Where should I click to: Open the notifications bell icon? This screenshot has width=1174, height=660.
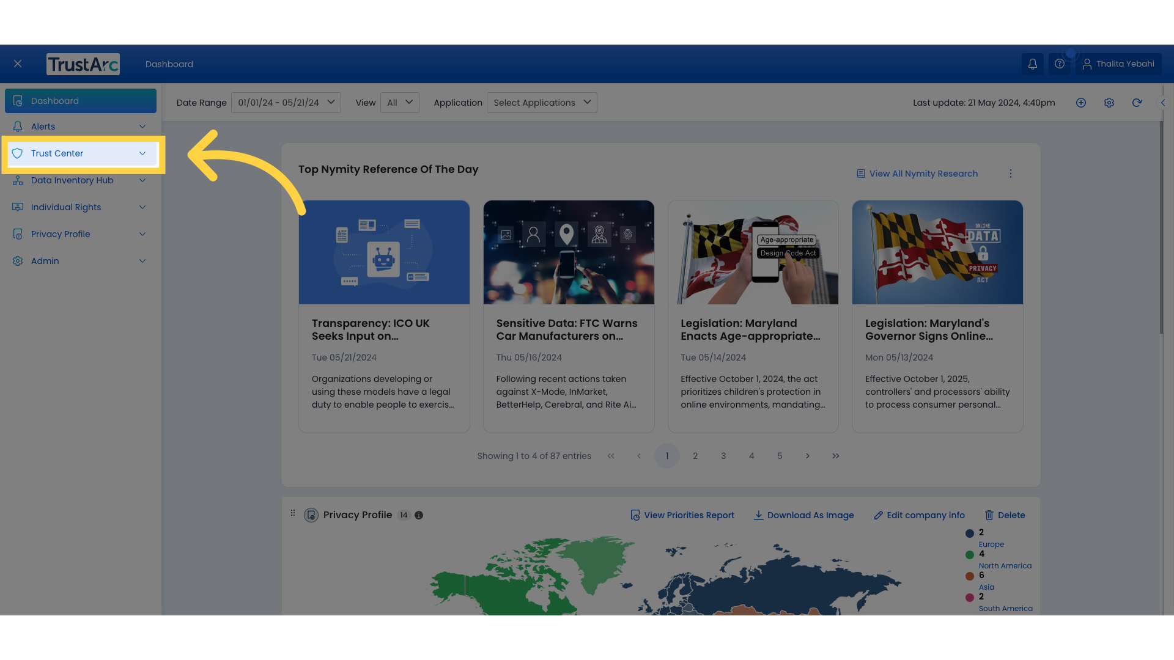pos(1032,64)
